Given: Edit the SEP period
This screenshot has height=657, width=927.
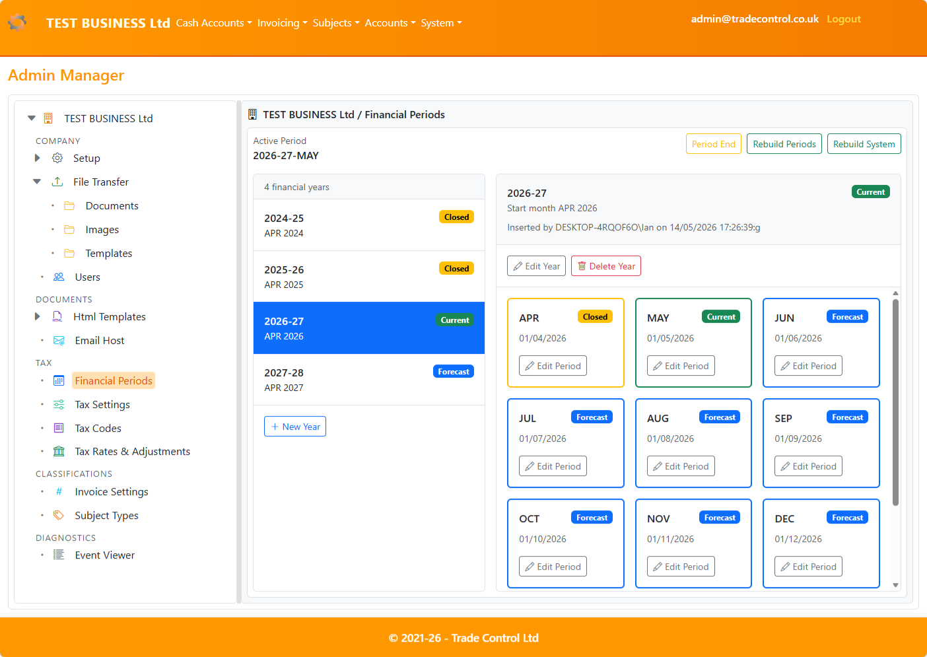Looking at the screenshot, I should (808, 466).
